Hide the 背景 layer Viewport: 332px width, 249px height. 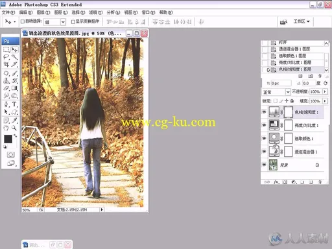[x=264, y=165]
